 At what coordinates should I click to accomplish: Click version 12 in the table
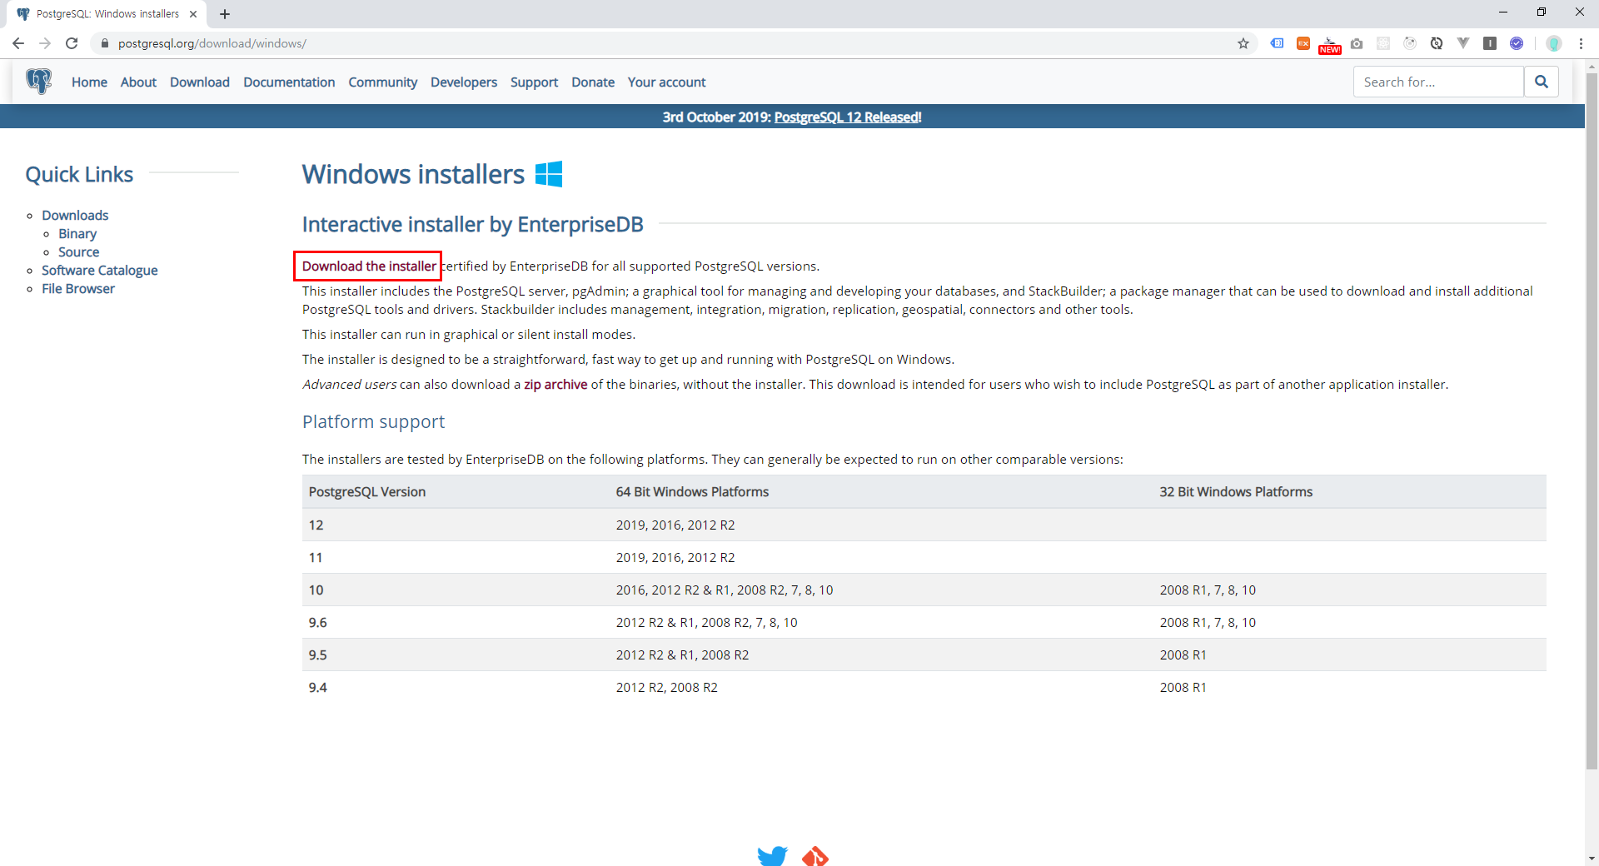pyautogui.click(x=316, y=525)
